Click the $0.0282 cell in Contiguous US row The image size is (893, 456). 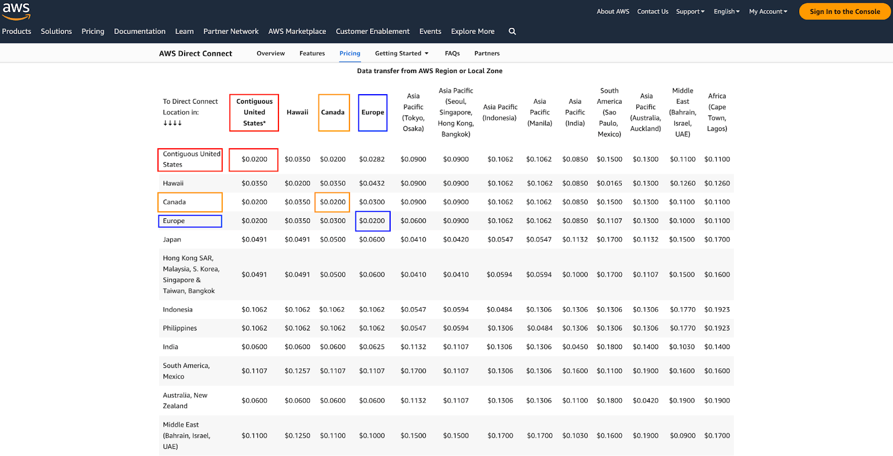[x=372, y=159]
